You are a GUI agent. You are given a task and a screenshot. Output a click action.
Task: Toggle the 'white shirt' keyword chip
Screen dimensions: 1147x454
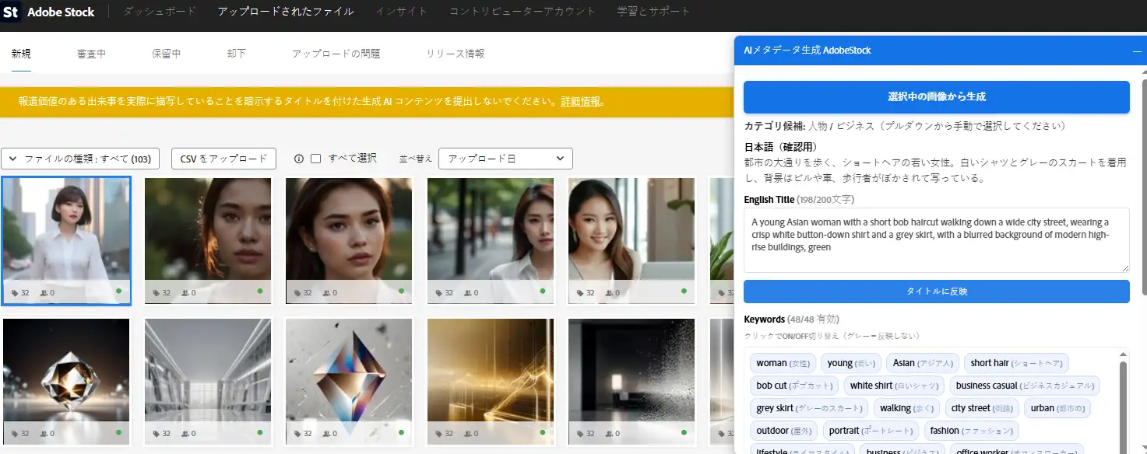point(894,386)
